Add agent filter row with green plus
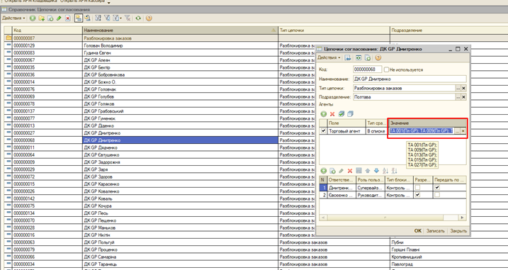Viewport: 508px width, 270px height. point(323,114)
